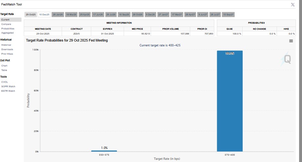302x162 pixels.
Task: Open the CVOL tool link
Action: point(4,82)
